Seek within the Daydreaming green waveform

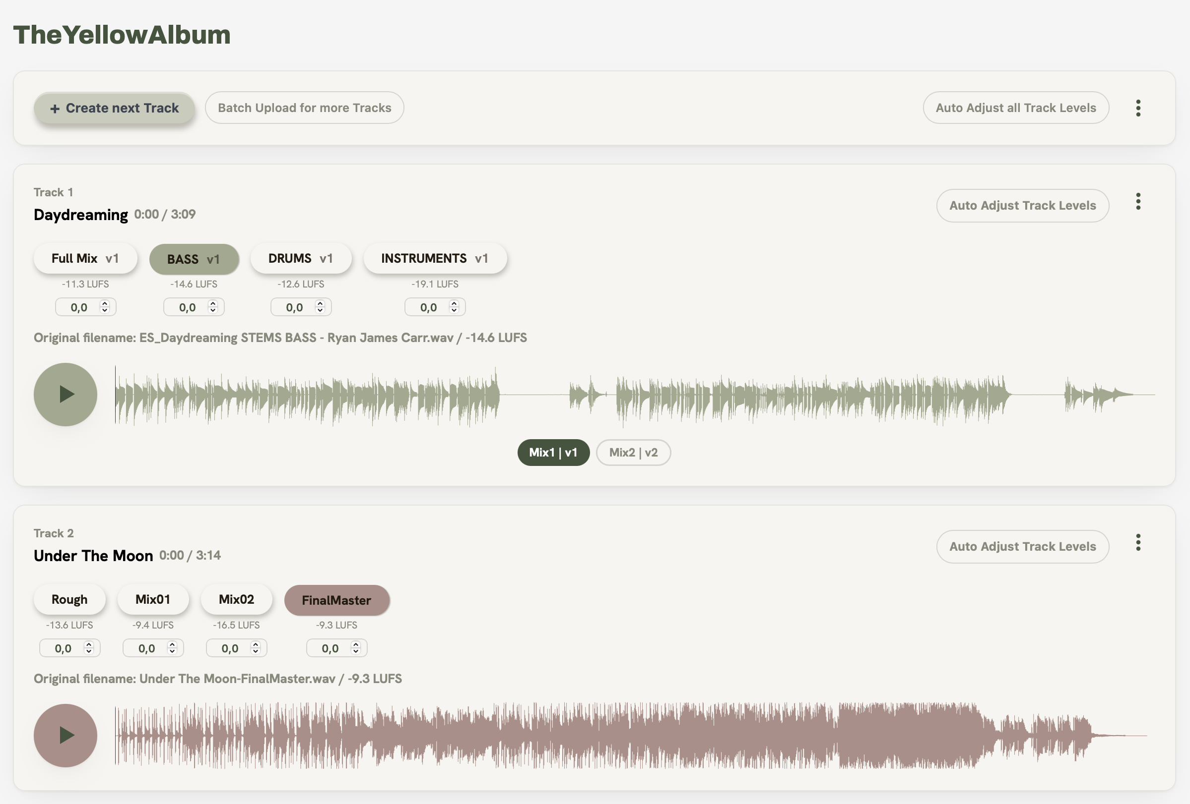pyautogui.click(x=635, y=395)
